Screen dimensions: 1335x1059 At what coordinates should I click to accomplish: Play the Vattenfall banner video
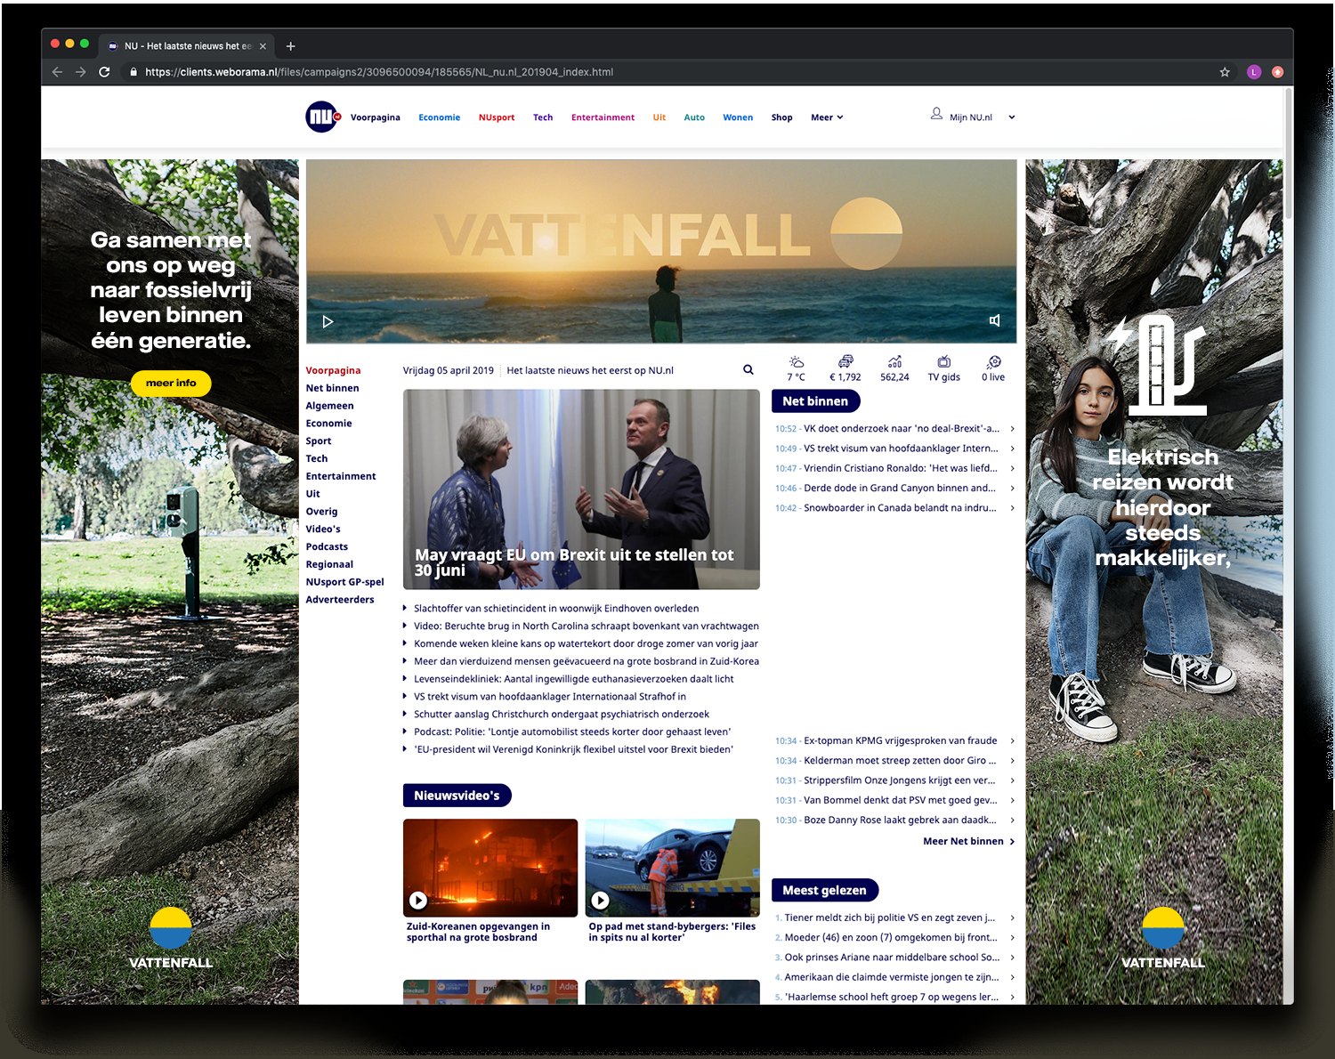(x=328, y=322)
